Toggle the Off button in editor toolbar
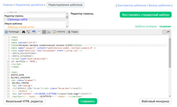Screen dimensions: 177x107 [166, 32]
